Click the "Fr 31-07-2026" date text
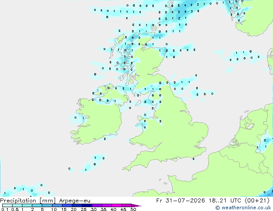273x211 pixels. [x=180, y=201]
